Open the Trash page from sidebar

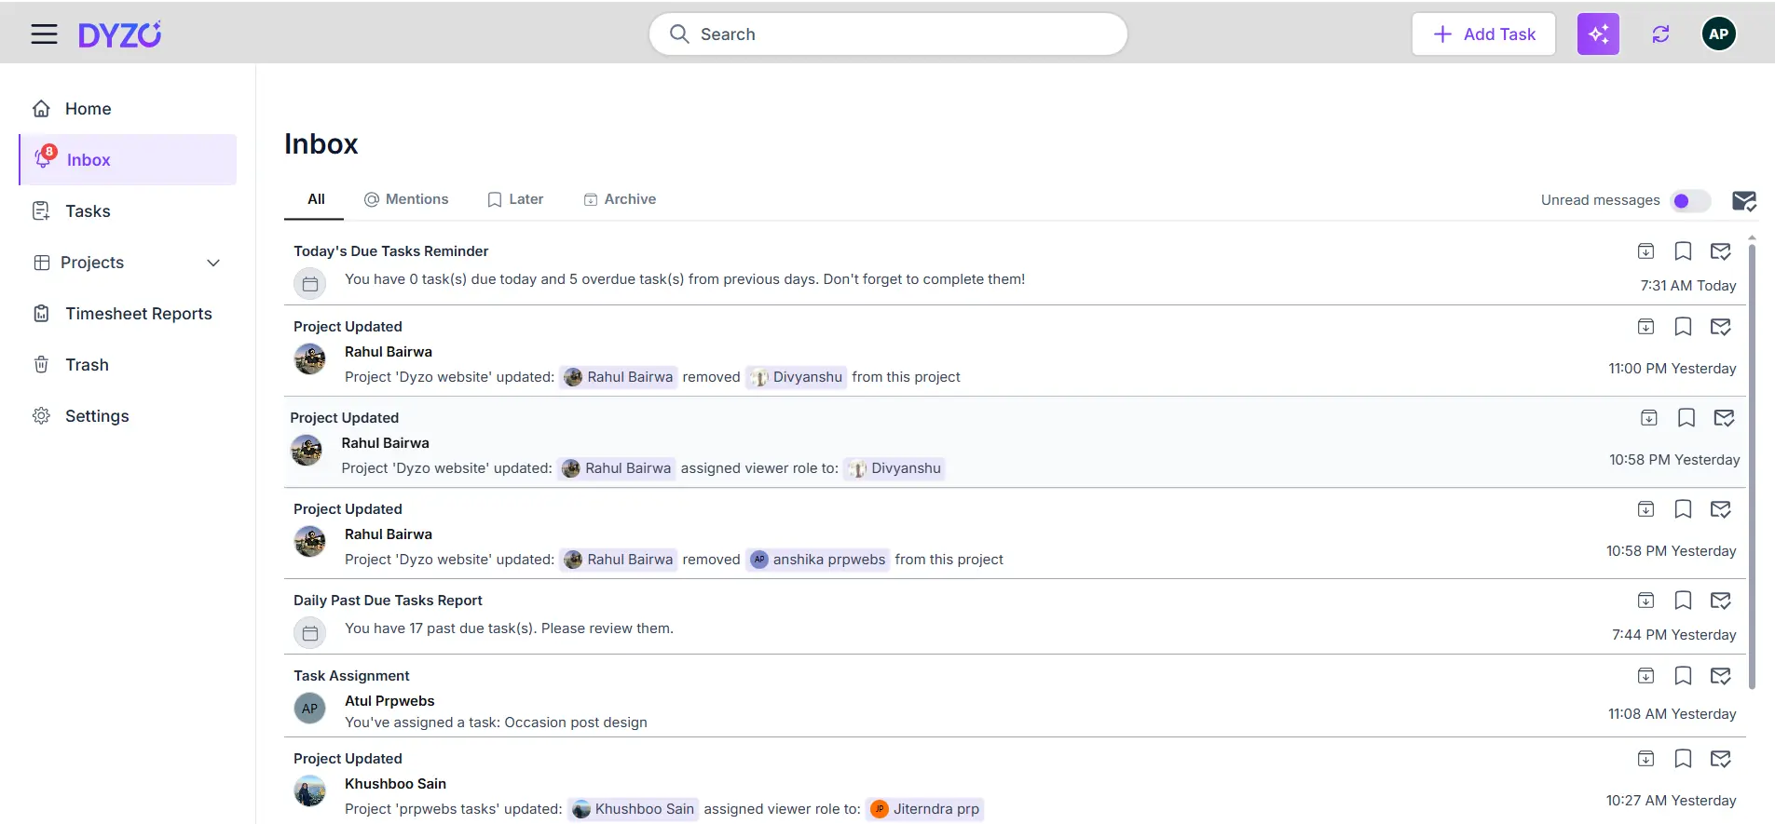87,365
